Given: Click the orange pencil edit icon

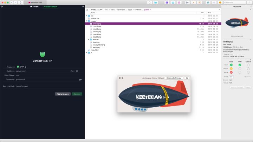Looking at the screenshot, I should click(194, 2).
